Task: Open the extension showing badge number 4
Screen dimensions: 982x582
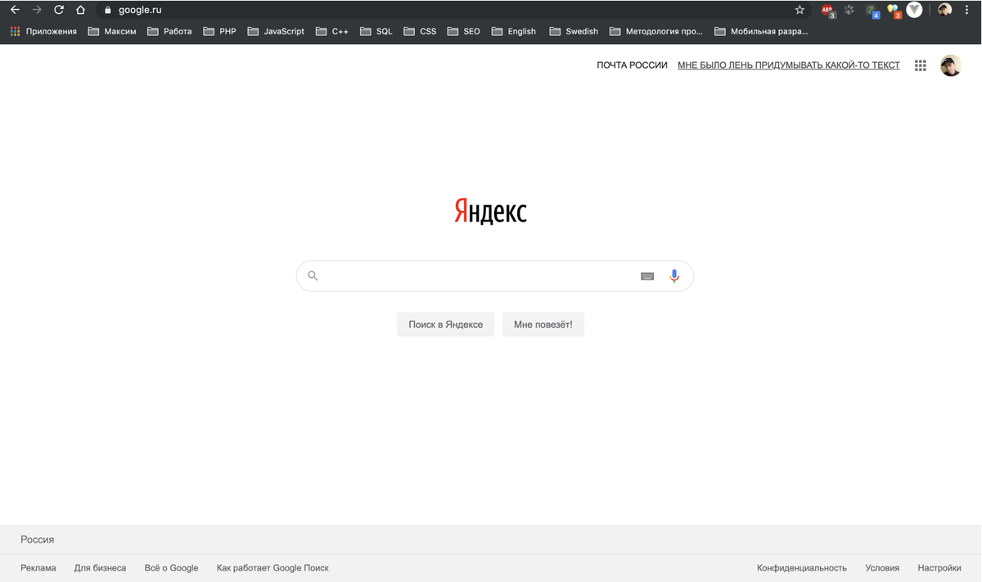Action: pos(871,11)
